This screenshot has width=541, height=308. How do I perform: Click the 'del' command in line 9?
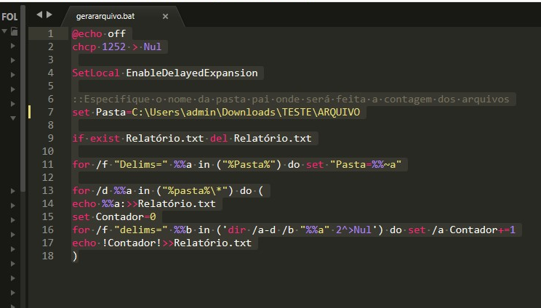tap(219, 138)
